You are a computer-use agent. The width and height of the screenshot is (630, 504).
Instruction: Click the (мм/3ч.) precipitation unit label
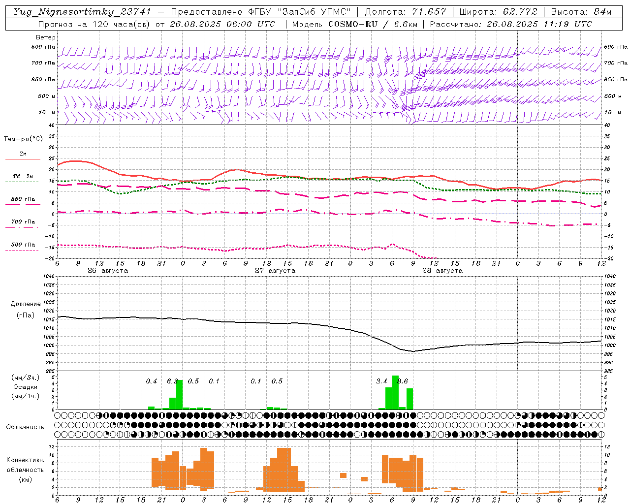(x=25, y=378)
